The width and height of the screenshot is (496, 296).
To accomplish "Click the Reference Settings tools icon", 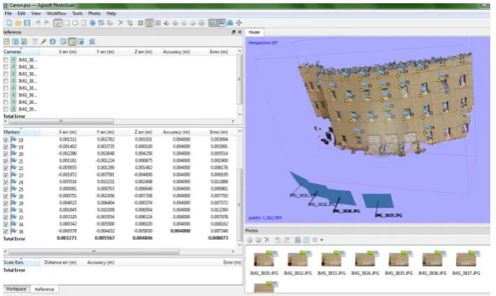I will click(x=92, y=42).
